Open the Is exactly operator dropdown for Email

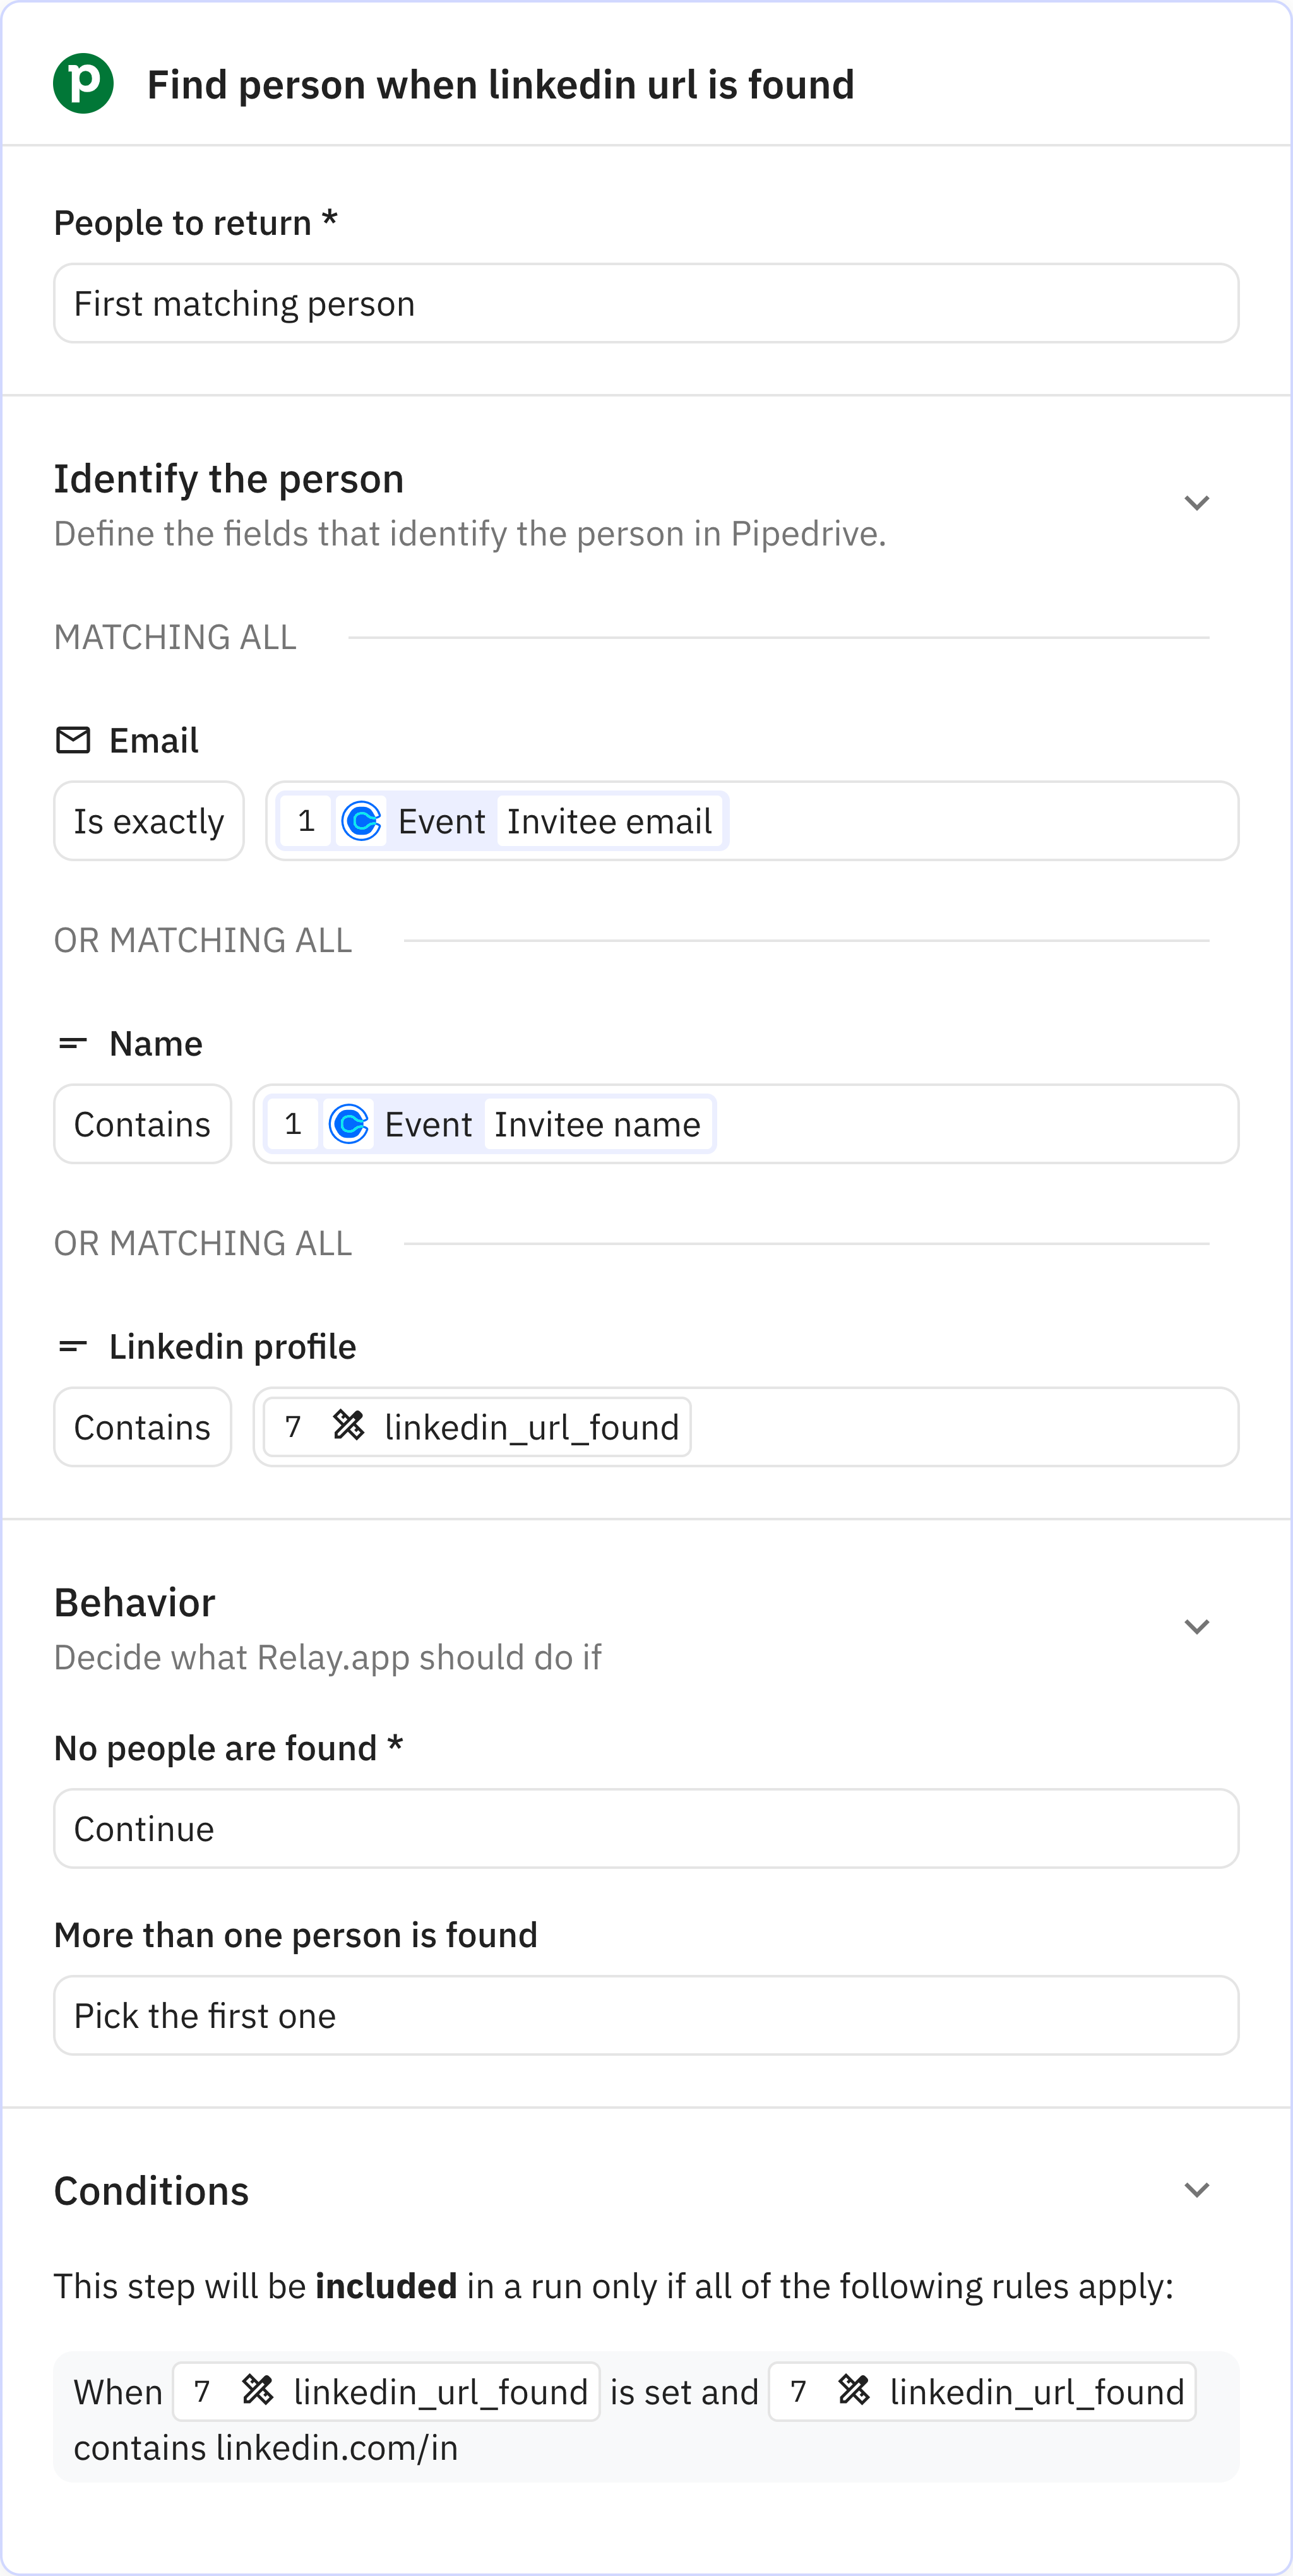click(149, 821)
